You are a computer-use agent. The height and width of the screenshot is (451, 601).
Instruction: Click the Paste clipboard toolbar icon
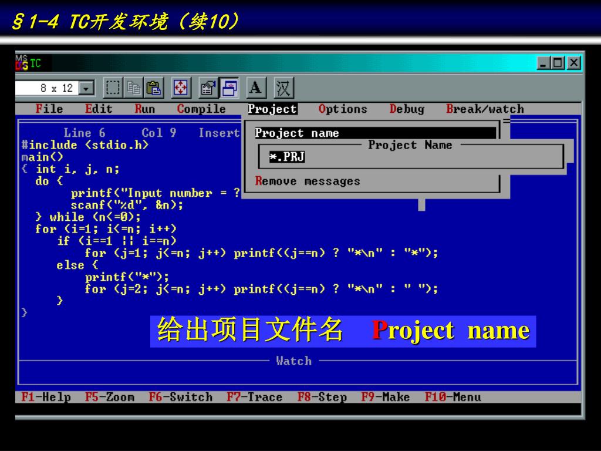[x=154, y=88]
